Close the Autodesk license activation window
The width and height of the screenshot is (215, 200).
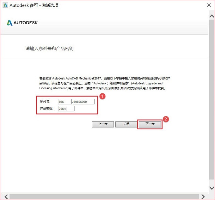pos(209,5)
